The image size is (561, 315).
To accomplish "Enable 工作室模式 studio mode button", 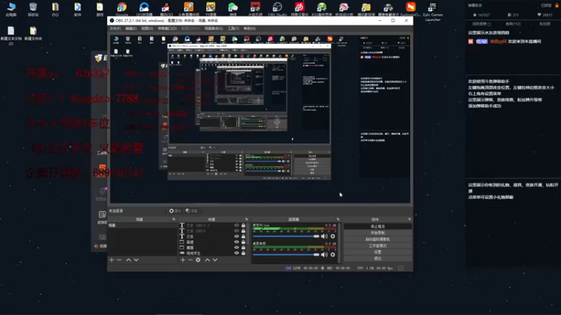I will pos(377,246).
